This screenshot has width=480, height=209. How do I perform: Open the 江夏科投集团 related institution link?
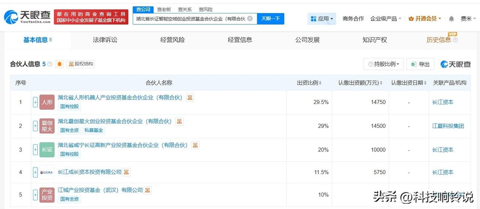[x=448, y=126]
